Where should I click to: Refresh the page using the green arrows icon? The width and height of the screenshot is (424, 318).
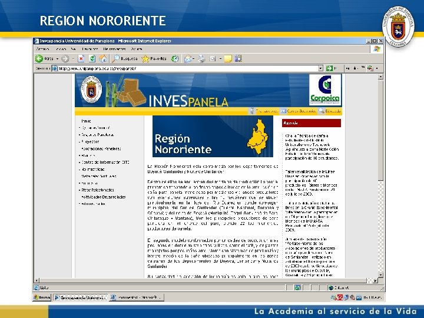pyautogui.click(x=92, y=58)
